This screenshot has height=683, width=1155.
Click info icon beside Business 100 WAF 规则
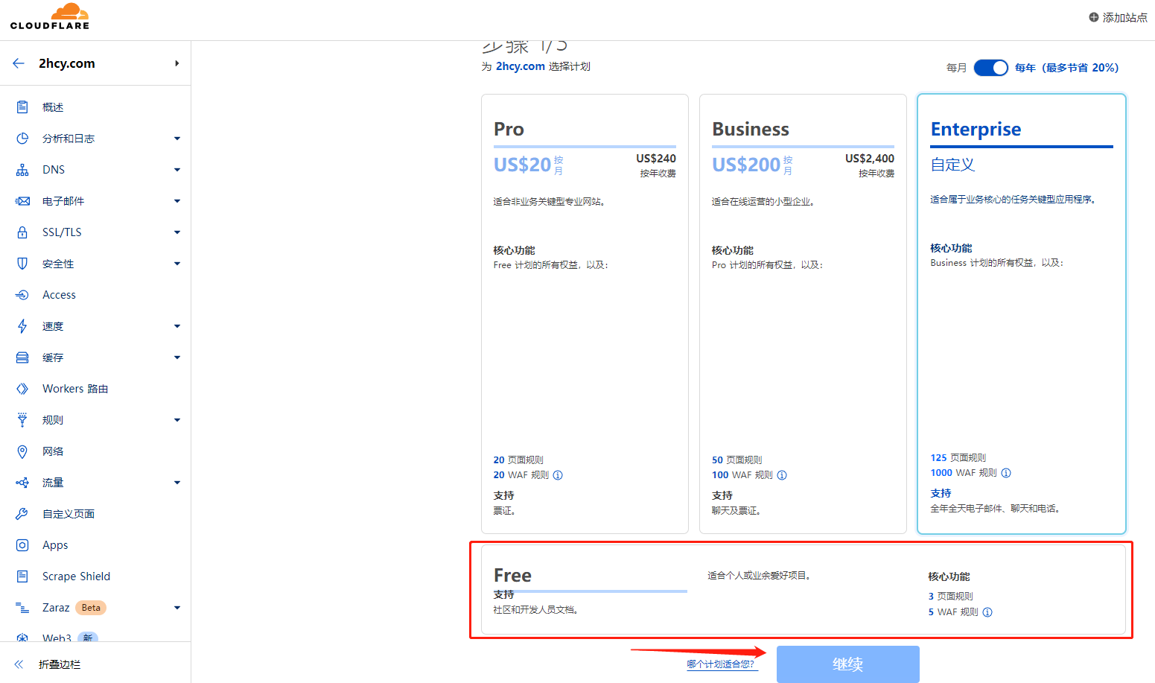point(782,475)
